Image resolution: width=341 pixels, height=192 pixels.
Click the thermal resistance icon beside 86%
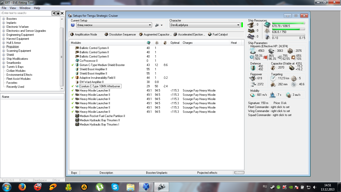point(266,57)
